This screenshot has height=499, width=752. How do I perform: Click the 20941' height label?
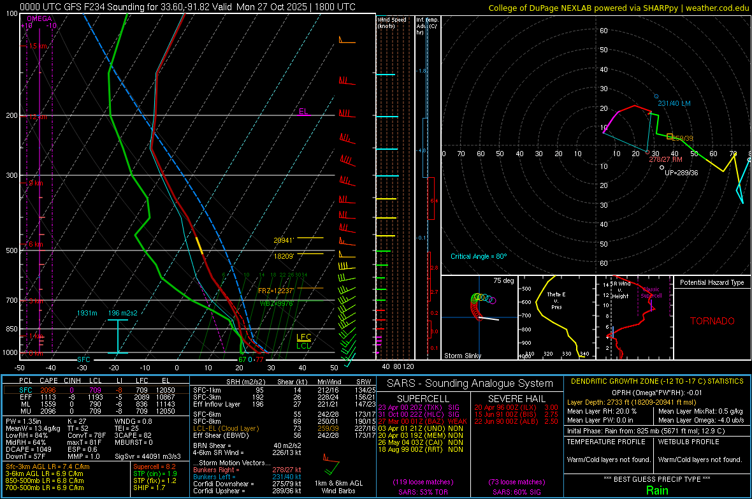pyautogui.click(x=284, y=240)
